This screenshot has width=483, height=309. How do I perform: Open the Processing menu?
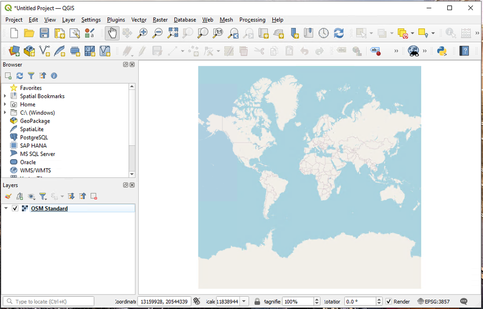coord(252,20)
